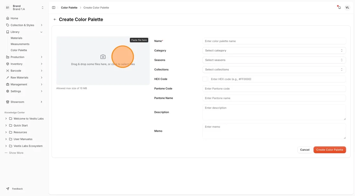This screenshot has width=355, height=196.
Task: Expand the Raw Materials chevron
Action: [42, 78]
